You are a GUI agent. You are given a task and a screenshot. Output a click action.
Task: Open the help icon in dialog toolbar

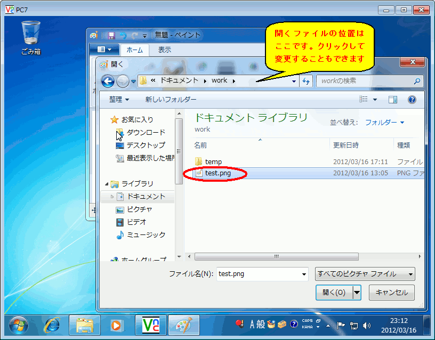coord(412,100)
